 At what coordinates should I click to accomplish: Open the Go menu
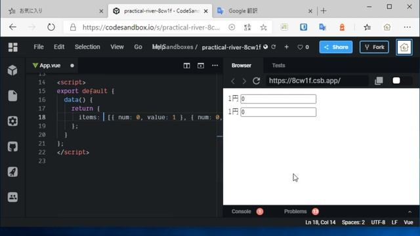point(138,47)
